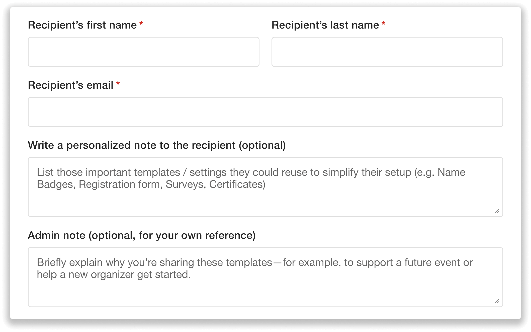Screen dimensions: 531x332
Task: Grab the personalized note textarea resize handle
Action: tap(497, 211)
